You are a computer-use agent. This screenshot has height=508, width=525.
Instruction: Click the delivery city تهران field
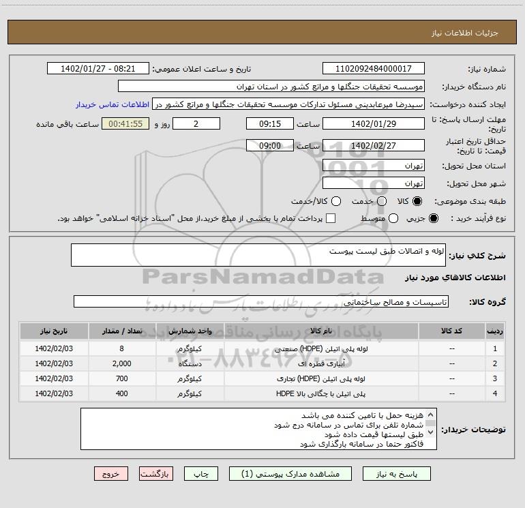click(374, 183)
